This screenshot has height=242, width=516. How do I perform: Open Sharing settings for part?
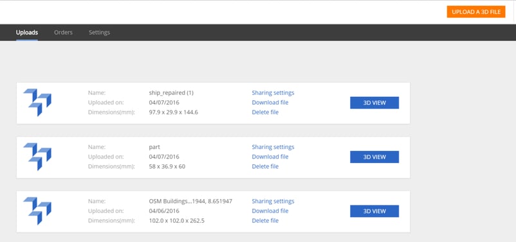[273, 147]
